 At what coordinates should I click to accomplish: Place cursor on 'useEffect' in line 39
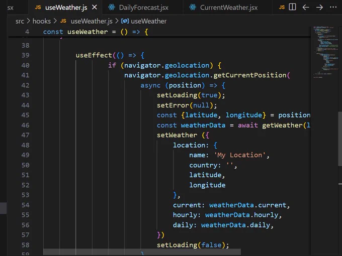pyautogui.click(x=94, y=55)
